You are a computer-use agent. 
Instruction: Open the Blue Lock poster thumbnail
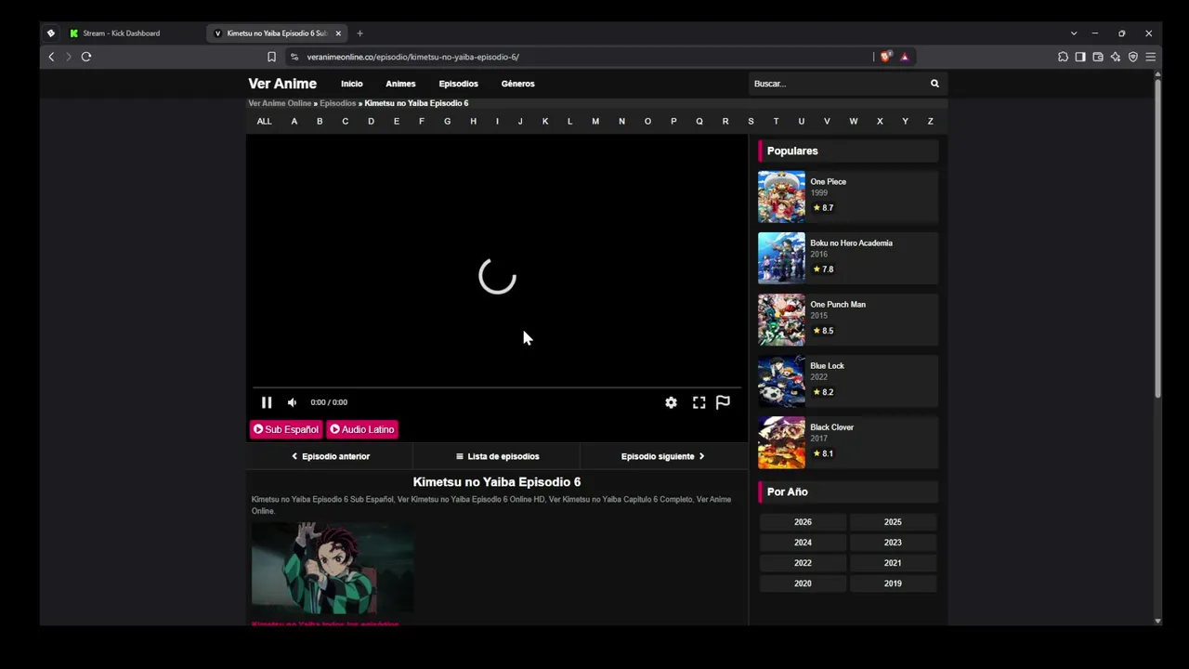coord(781,381)
